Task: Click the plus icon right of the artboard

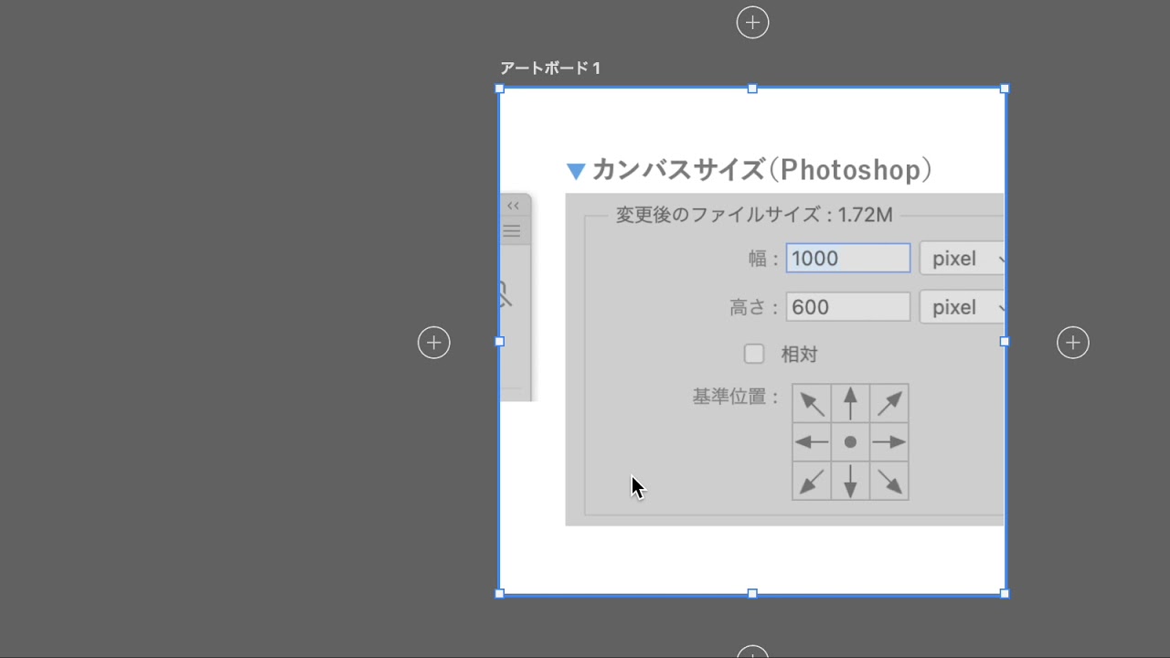Action: click(x=1072, y=343)
